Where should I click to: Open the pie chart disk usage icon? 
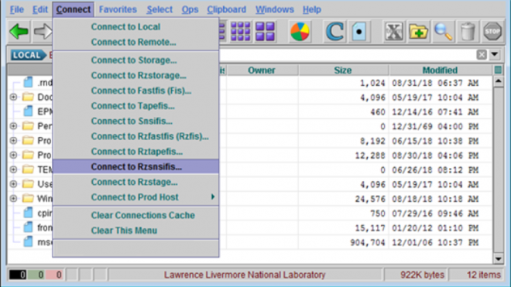300,32
